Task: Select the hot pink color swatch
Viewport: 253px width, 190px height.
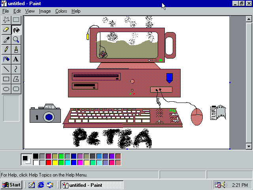Action: (x=111, y=163)
